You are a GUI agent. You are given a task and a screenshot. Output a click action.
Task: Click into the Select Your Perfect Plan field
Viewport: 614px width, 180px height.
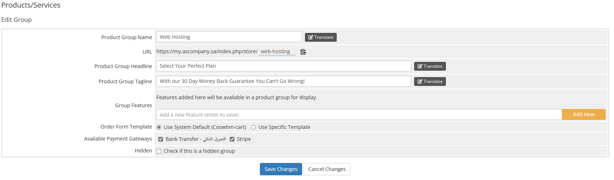(x=284, y=66)
